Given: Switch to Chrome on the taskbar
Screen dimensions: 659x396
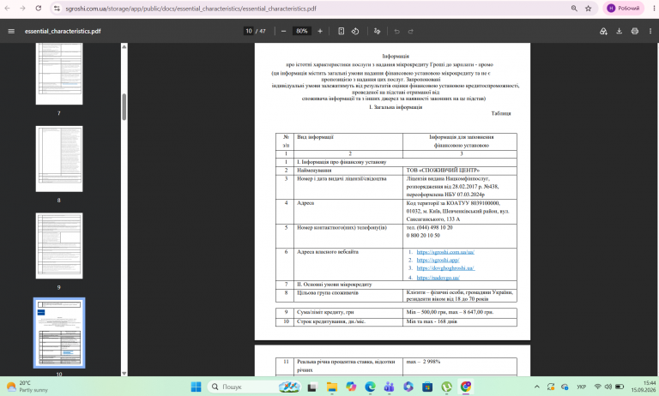Looking at the screenshot, I should 466,387.
